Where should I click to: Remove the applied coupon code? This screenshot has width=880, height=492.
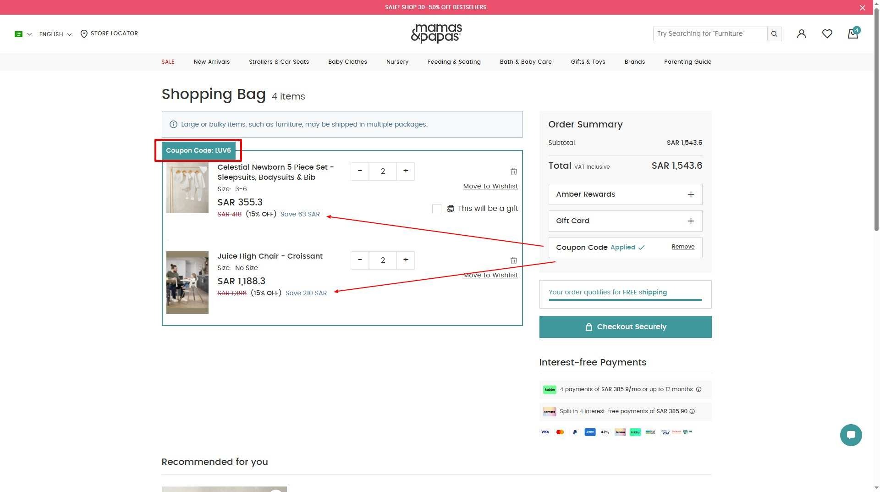coord(683,247)
